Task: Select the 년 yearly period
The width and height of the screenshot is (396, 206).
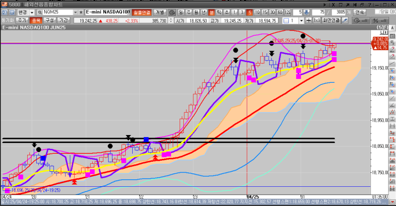Action: click(204, 12)
